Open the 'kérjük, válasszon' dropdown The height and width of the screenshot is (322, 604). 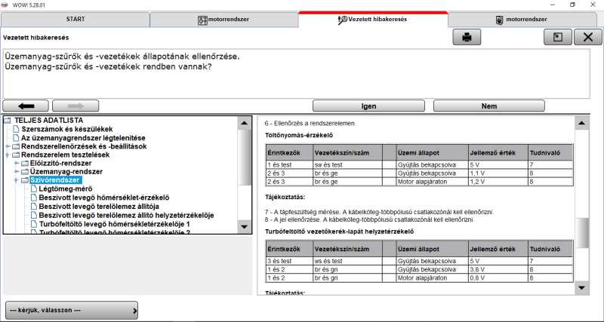[x=72, y=310]
